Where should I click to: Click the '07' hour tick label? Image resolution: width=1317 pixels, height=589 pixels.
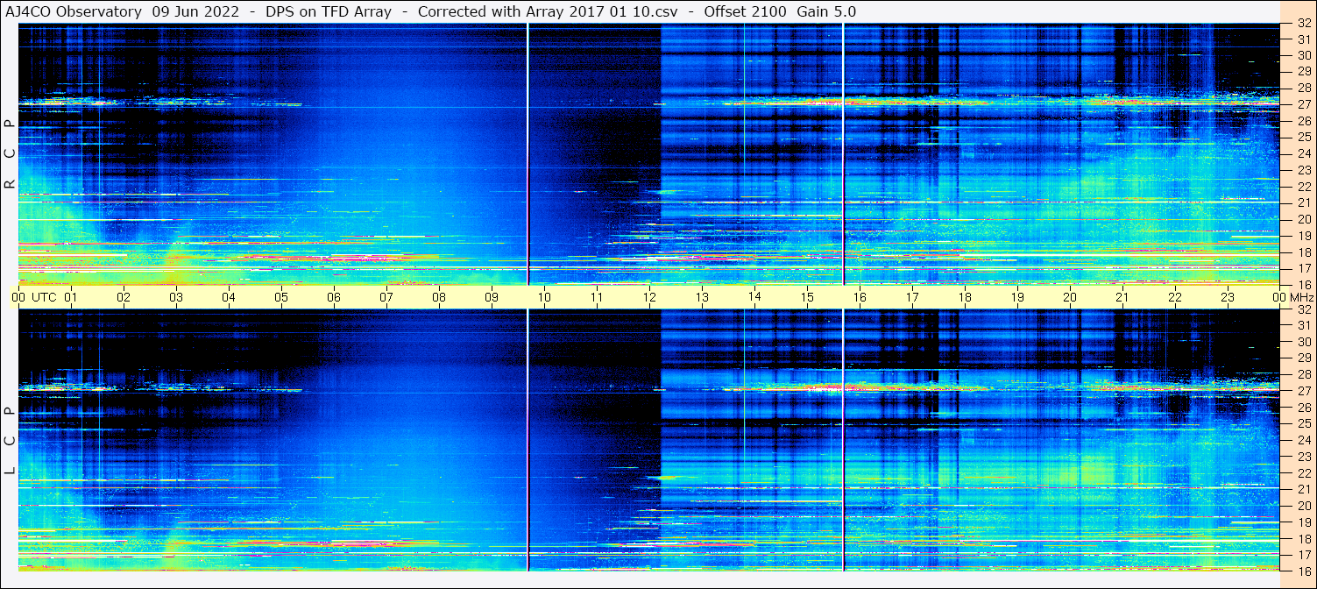tap(386, 297)
